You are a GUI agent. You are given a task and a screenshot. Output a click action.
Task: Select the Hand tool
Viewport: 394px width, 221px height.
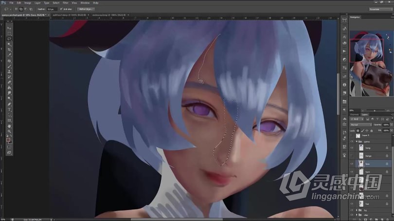pyautogui.click(x=9, y=126)
